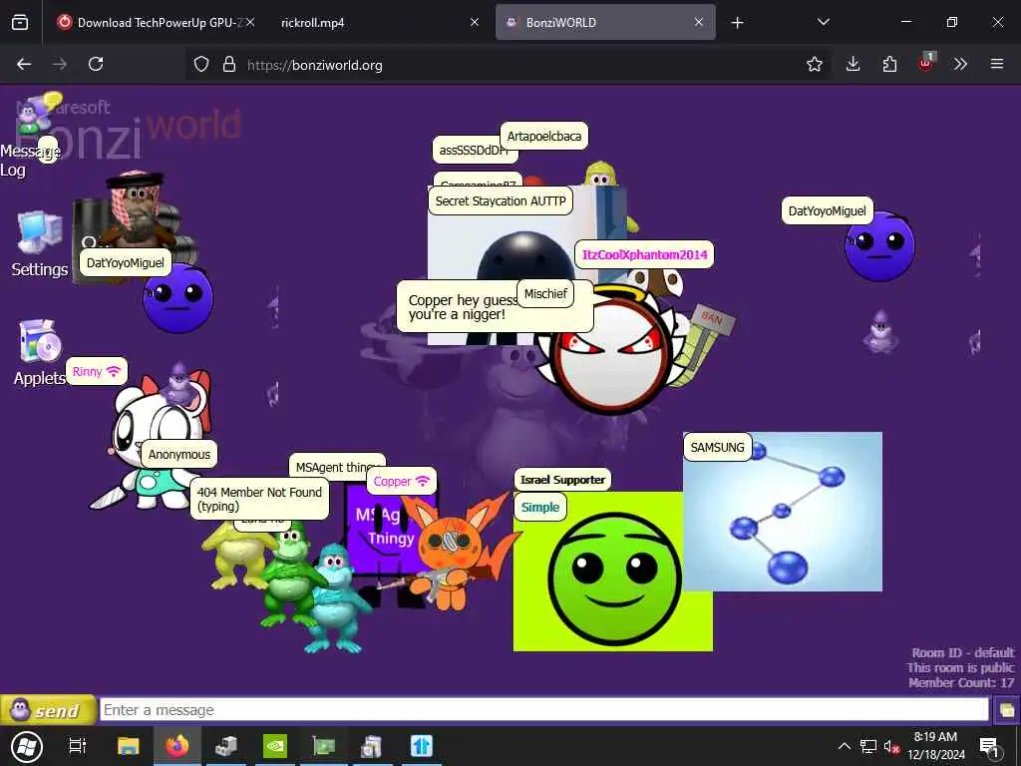
Task: Click the Member Count: 17 text
Action: 961,682
